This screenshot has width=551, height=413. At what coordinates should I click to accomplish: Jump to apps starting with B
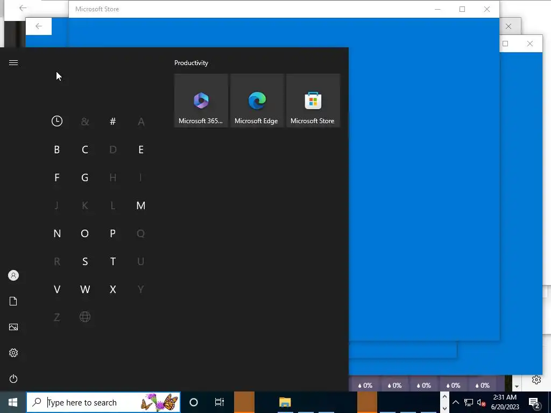click(x=57, y=149)
